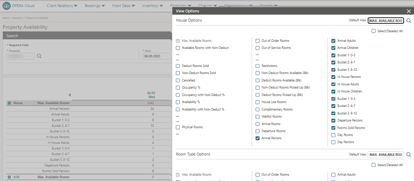Toggle Room Type Select/Deselect All checkbox
Screen dimensions: 414x181
tap(374, 165)
